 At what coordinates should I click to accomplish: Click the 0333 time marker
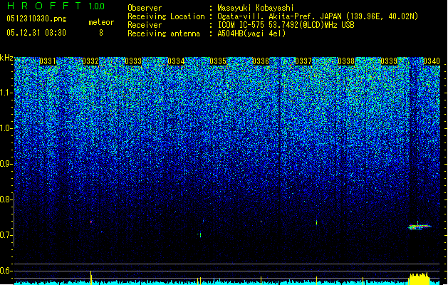pos(133,61)
